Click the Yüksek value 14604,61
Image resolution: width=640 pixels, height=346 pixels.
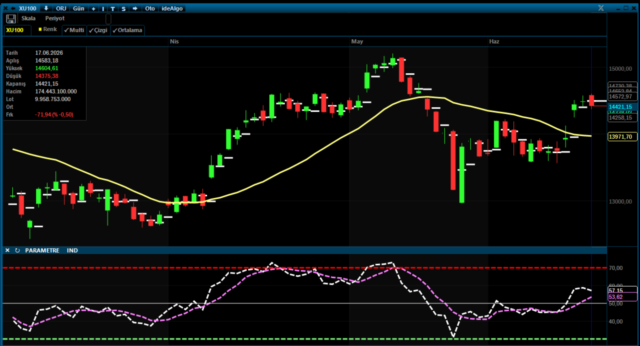(x=47, y=68)
